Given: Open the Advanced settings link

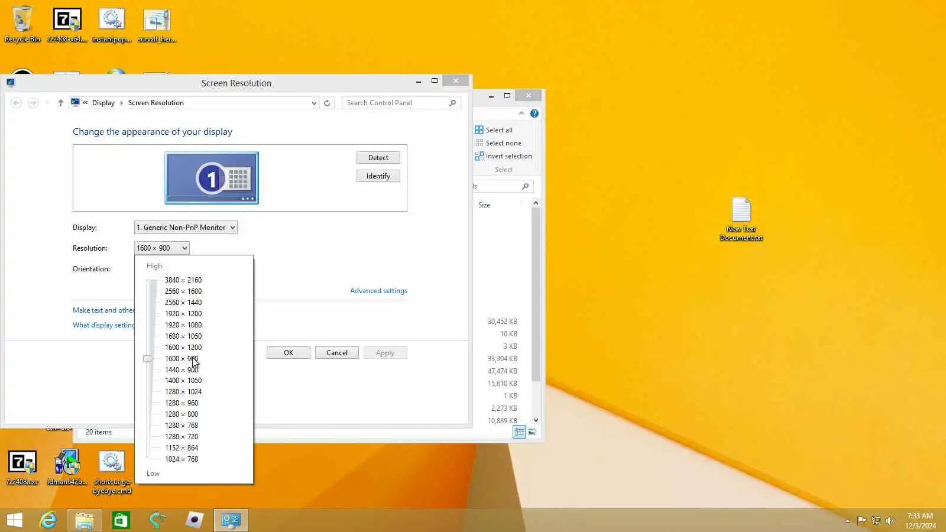Looking at the screenshot, I should click(378, 291).
